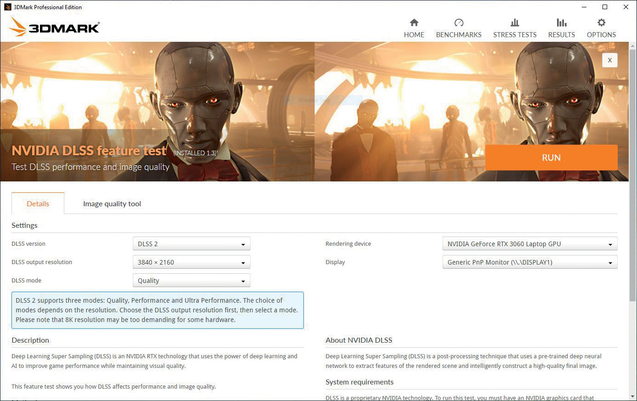Open Benchmarks via gauge icon
Screen dimensions: 637x401
coord(459,23)
